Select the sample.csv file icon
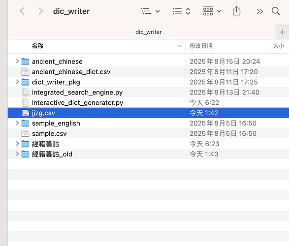The width and height of the screenshot is (289, 246). coord(25,133)
